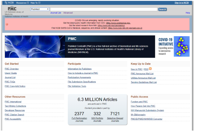Open How to Include a Journal in PMC
Viewport: 197px width, 132px height.
coord(83,73)
